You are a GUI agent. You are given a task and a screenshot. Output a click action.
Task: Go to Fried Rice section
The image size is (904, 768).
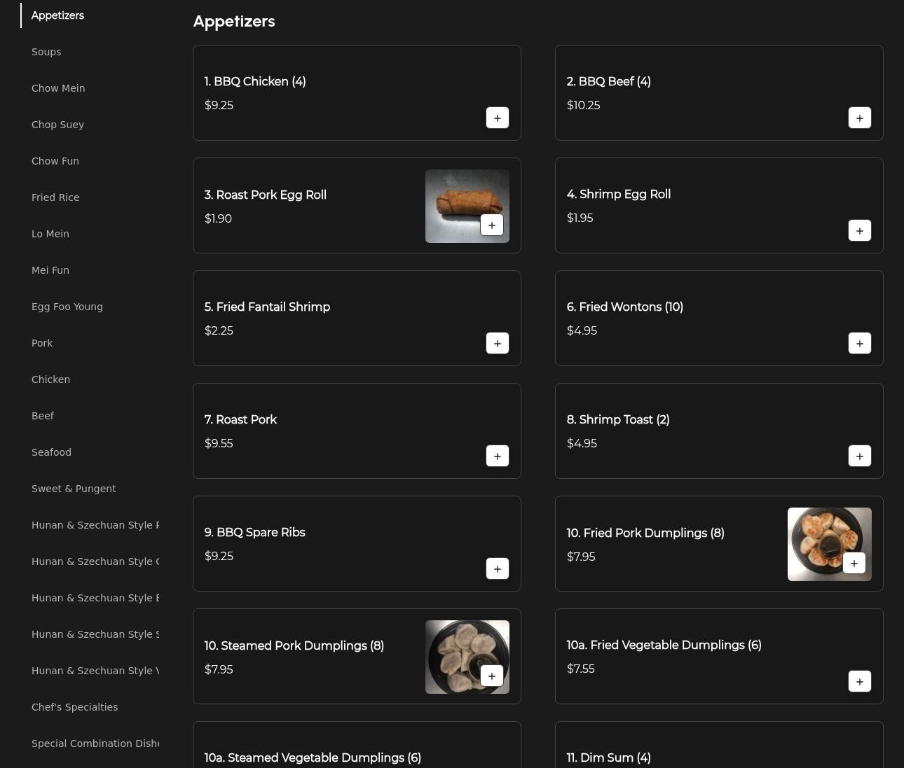(55, 197)
